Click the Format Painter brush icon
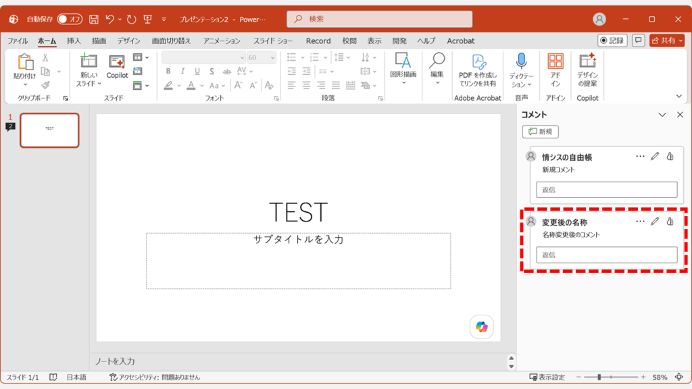 tap(45, 85)
